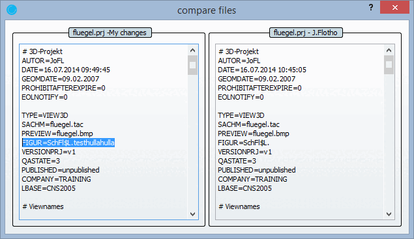
Task: Click SACHM=fluegel.tac in My changes pane
Action: pos(53,124)
